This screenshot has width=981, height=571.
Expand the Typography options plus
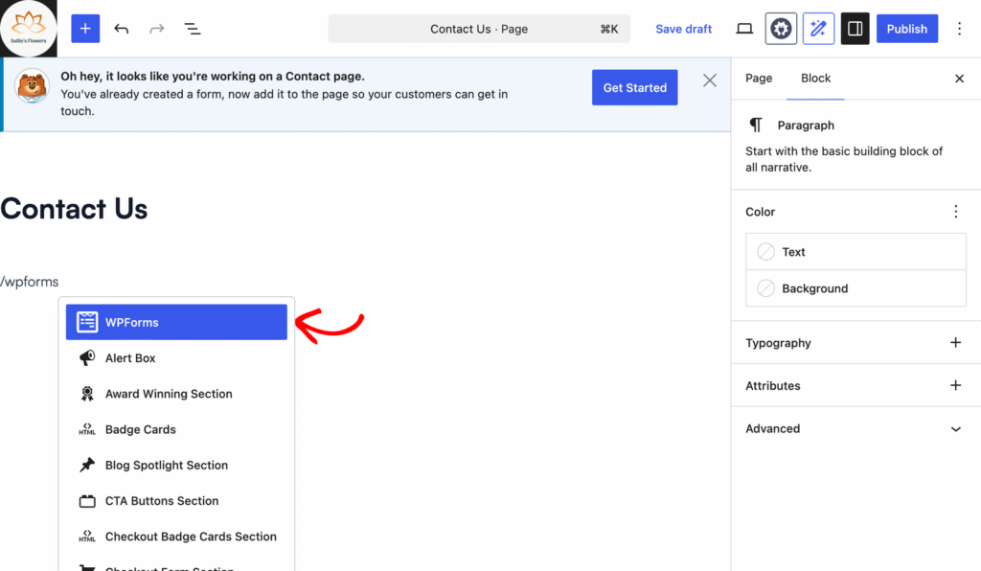click(x=955, y=343)
